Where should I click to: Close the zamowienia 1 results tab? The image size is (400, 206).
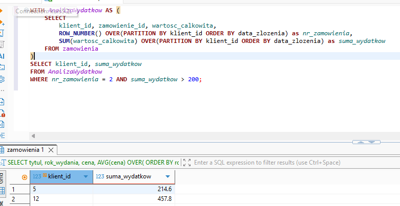(x=51, y=150)
